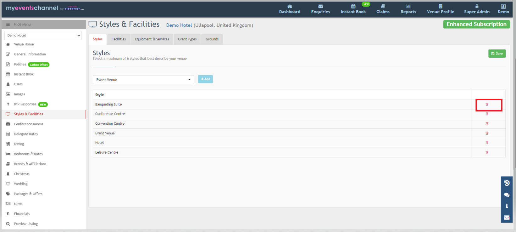516x232 pixels.
Task: Open Enquiries from the top bar
Action: (320, 9)
